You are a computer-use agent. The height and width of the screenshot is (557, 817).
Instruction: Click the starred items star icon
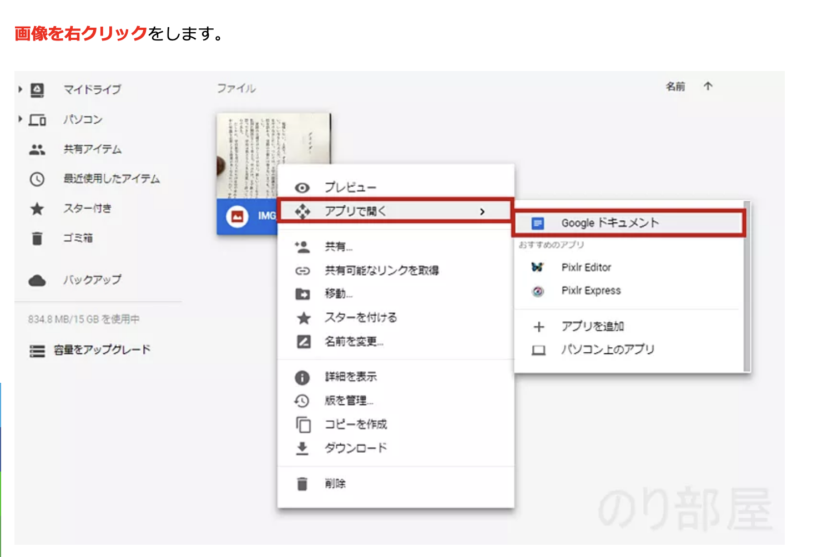coord(37,209)
